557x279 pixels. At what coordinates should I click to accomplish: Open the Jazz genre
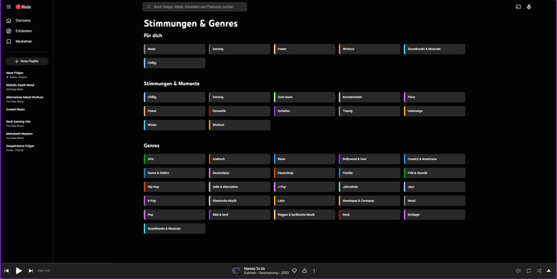click(x=435, y=187)
